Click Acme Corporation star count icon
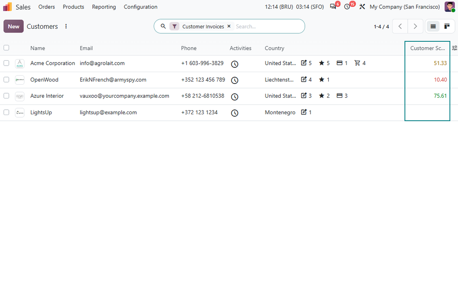458x301 pixels. pos(321,63)
